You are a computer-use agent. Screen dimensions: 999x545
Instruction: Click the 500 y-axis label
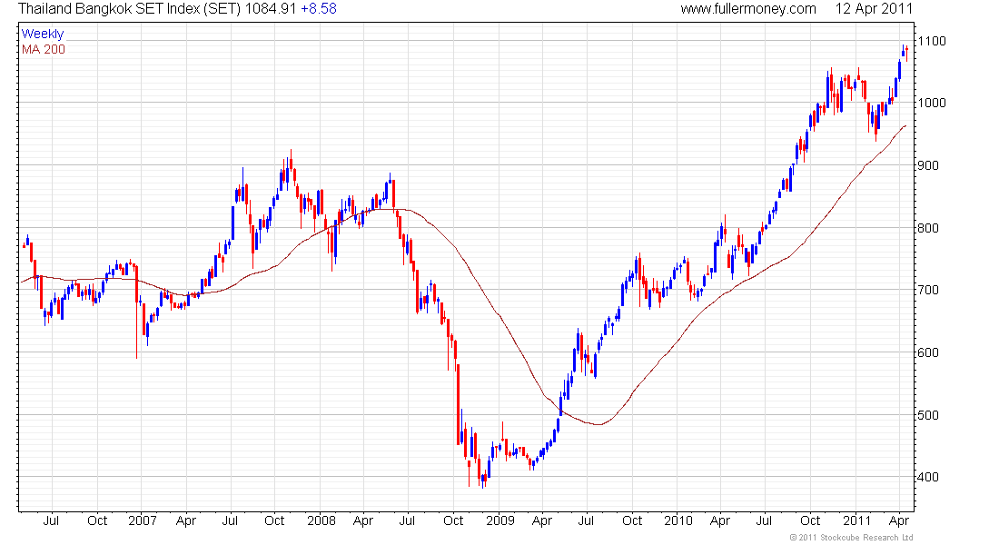tap(928, 414)
